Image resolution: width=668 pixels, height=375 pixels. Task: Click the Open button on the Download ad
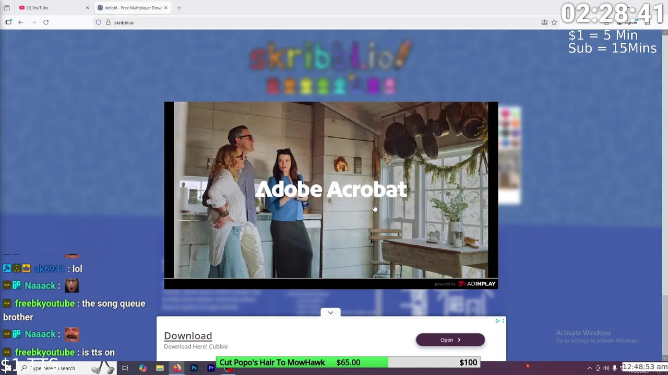(x=450, y=340)
